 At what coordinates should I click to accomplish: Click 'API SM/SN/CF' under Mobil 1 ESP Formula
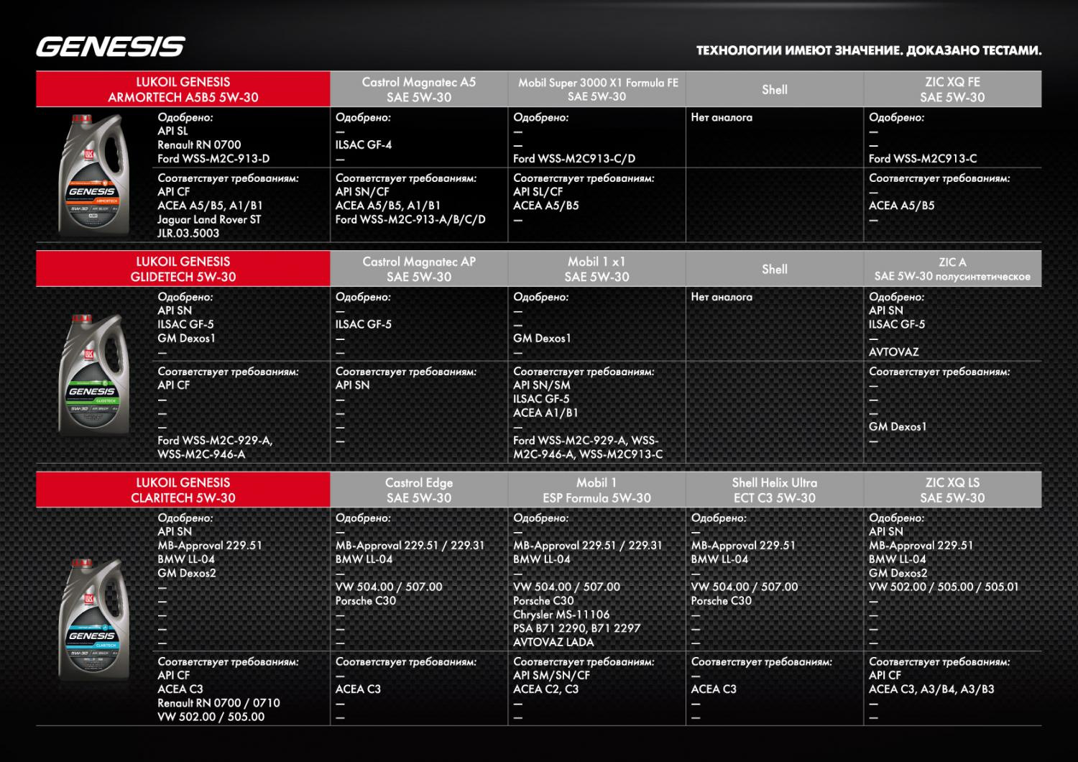point(551,675)
